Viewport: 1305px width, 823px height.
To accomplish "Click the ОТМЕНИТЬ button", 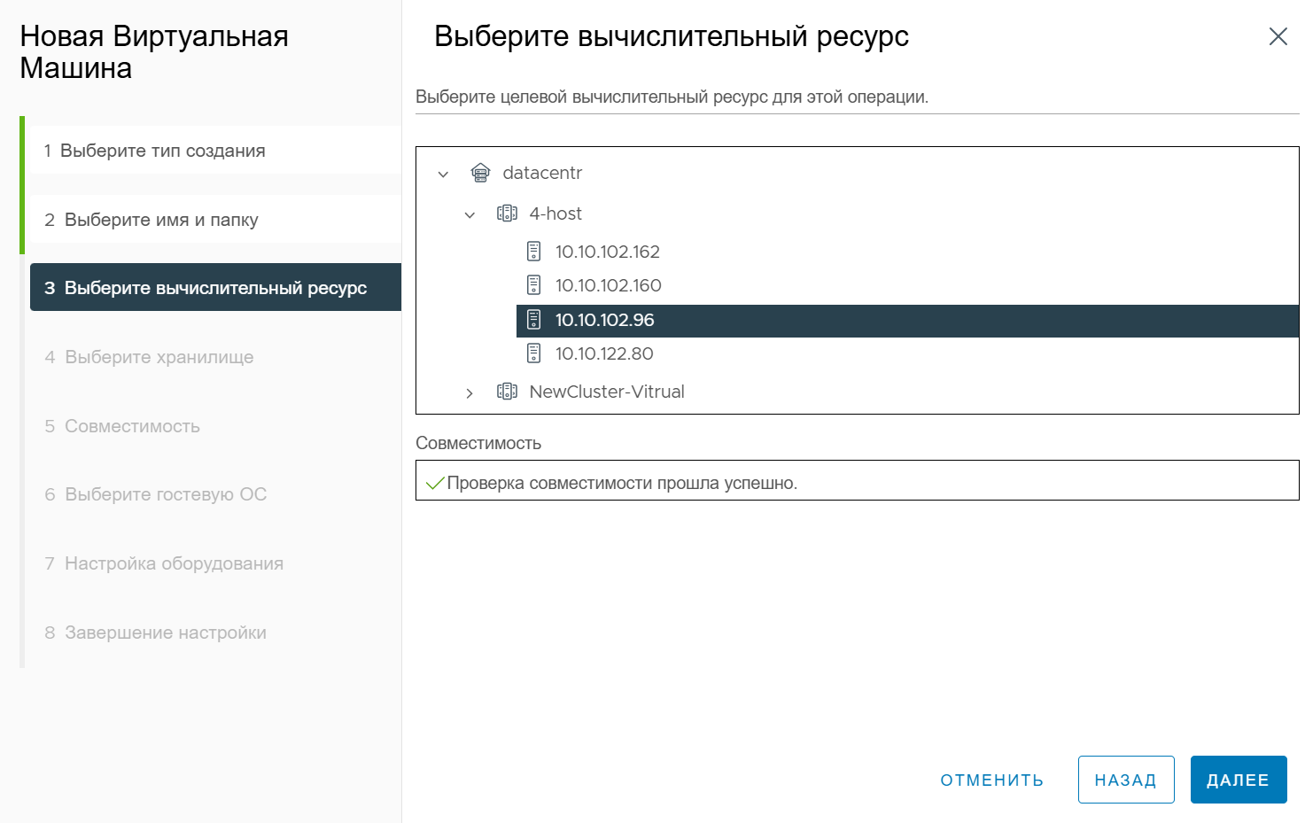I will click(x=992, y=780).
